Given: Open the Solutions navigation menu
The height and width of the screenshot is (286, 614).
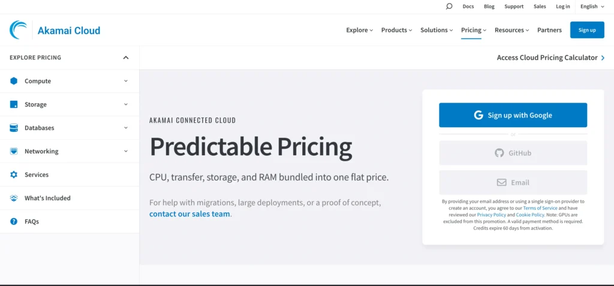Looking at the screenshot, I should pyautogui.click(x=437, y=30).
